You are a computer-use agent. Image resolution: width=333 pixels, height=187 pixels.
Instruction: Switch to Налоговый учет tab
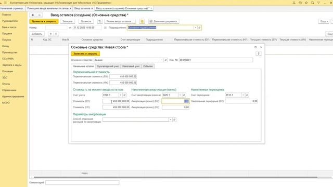tap(131, 66)
